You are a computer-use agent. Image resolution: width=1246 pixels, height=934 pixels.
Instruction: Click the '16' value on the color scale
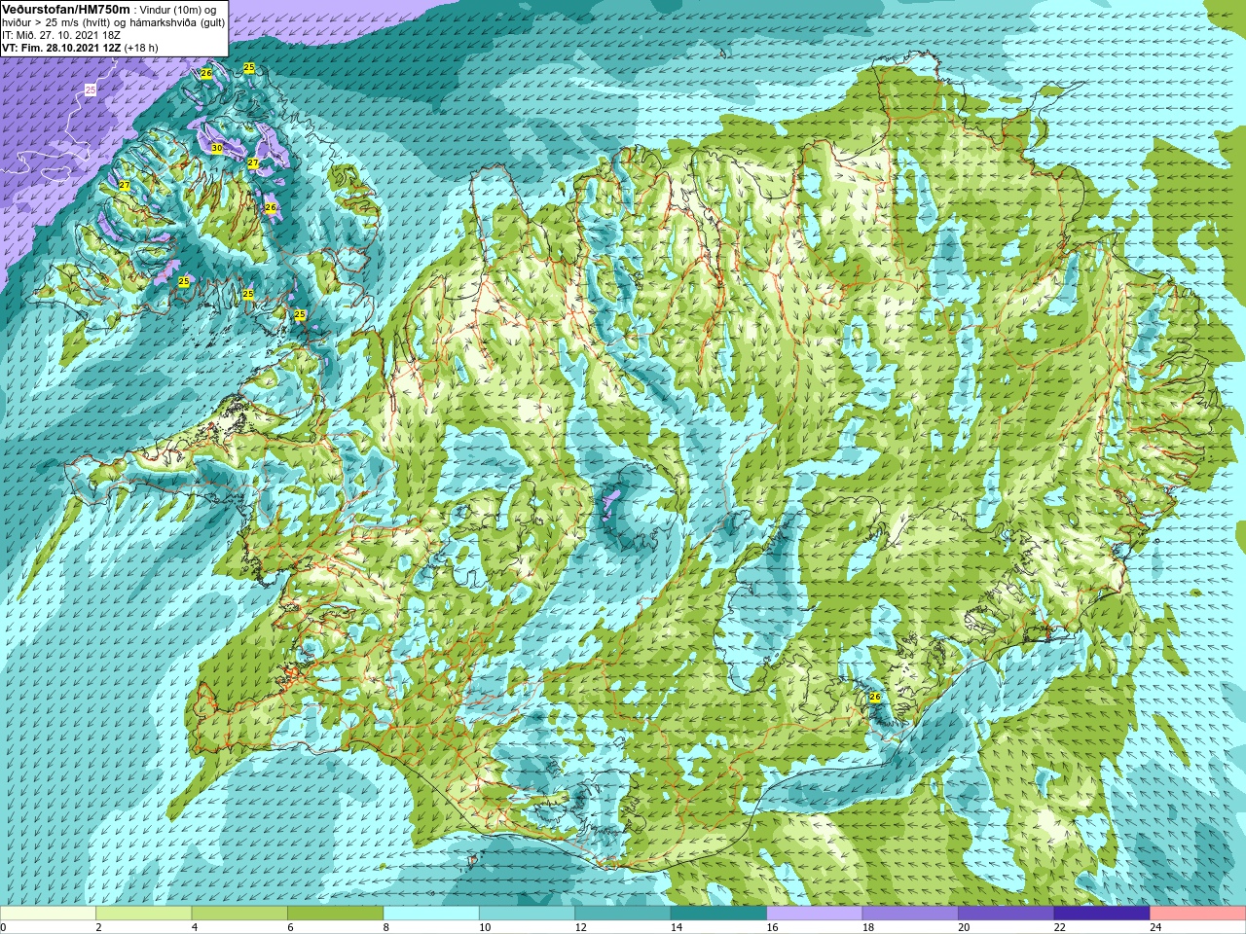[773, 927]
